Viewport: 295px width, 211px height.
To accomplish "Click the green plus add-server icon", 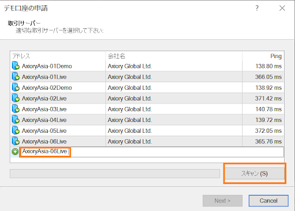I will (15, 152).
